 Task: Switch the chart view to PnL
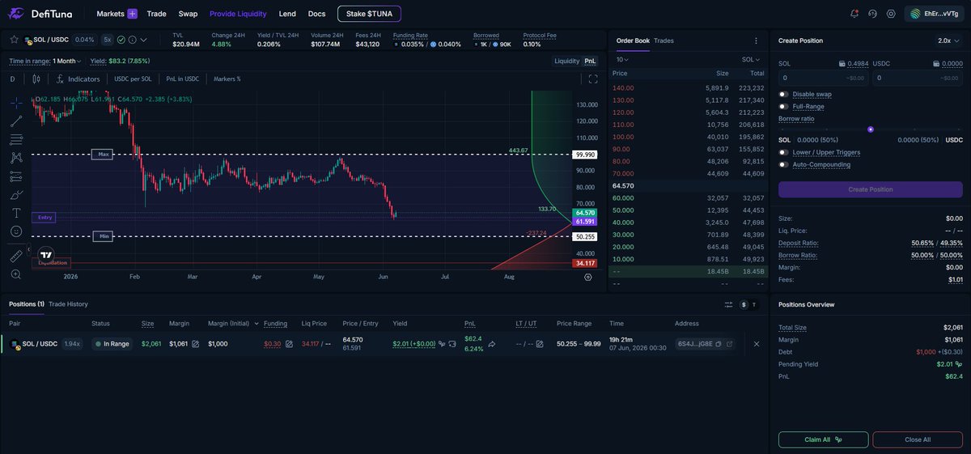click(591, 61)
